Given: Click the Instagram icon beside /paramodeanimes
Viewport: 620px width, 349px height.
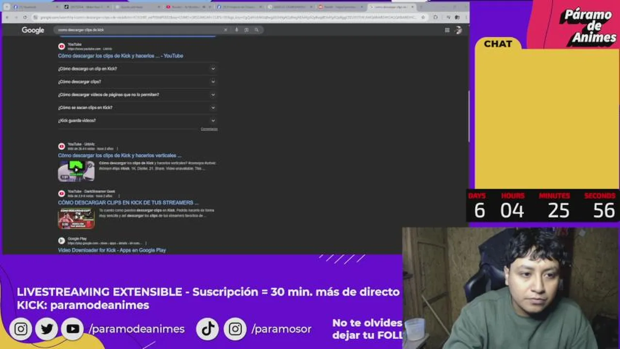Looking at the screenshot, I should (21, 329).
